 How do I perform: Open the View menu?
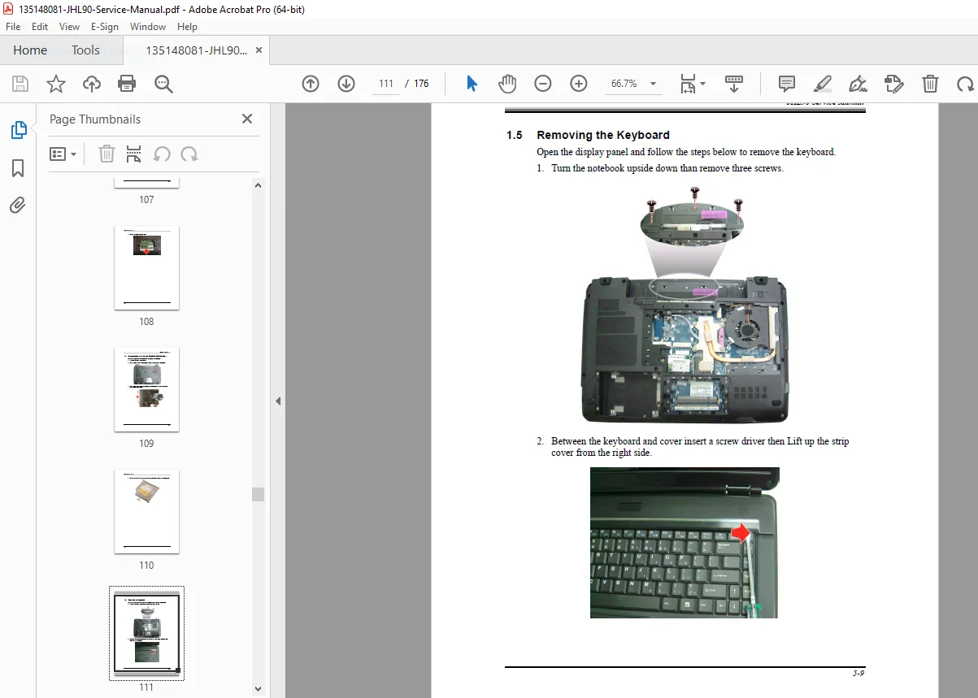[69, 26]
